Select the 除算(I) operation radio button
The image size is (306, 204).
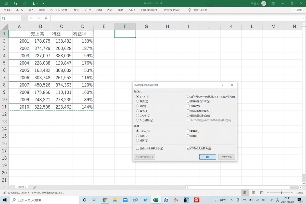point(188,136)
